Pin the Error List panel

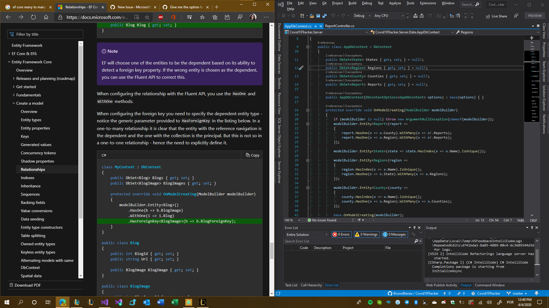(414, 228)
